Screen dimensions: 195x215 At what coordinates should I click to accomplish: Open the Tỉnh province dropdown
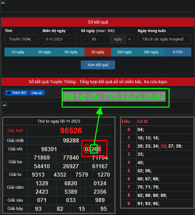pos(21,39)
